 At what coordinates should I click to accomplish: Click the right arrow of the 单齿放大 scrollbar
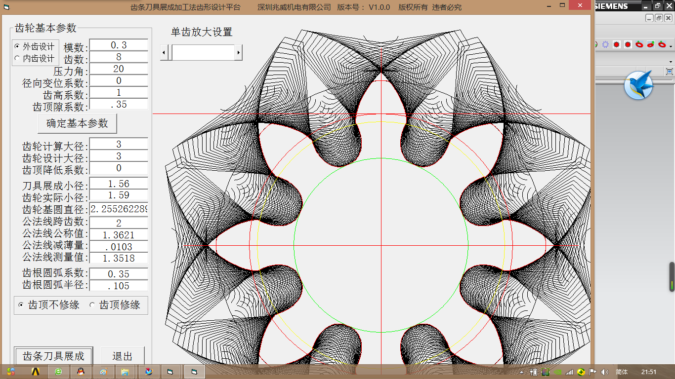coord(238,52)
